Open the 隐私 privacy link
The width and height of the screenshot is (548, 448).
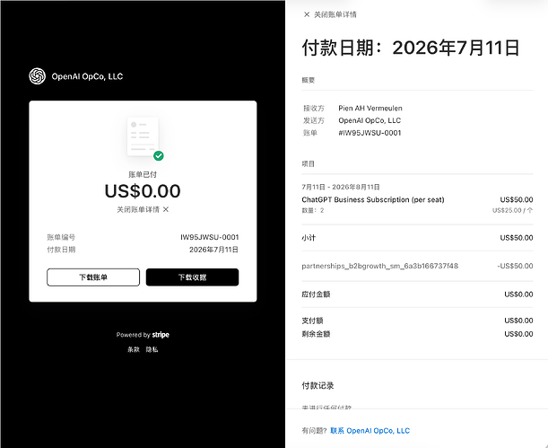click(x=152, y=349)
